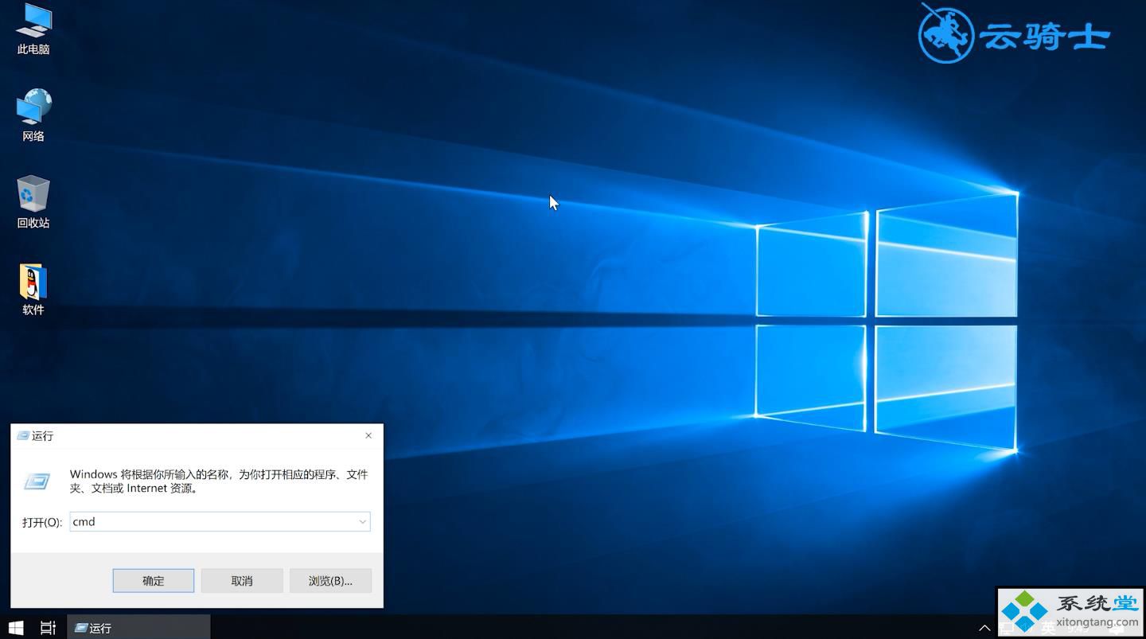This screenshot has height=639, width=1146.
Task: Click 确定 in the Run dialog
Action: [x=154, y=581]
